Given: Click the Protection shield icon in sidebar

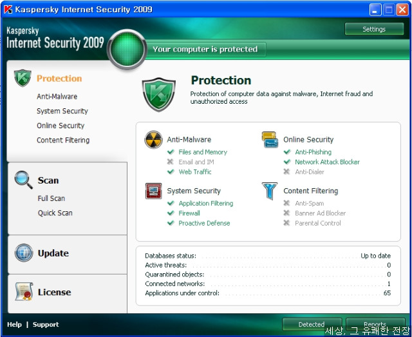Looking at the screenshot, I should [x=23, y=78].
